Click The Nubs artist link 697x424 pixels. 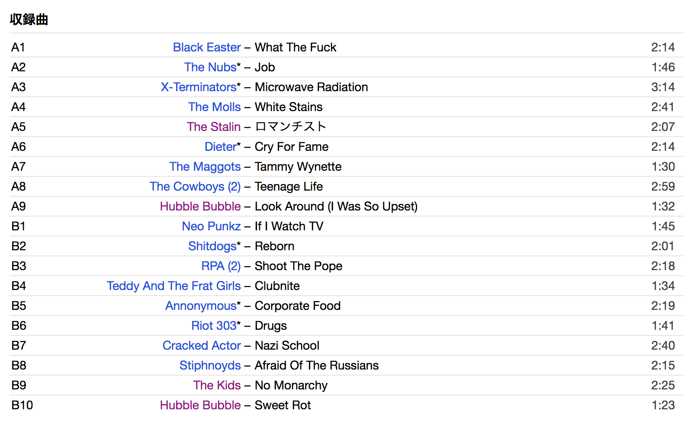pos(210,67)
